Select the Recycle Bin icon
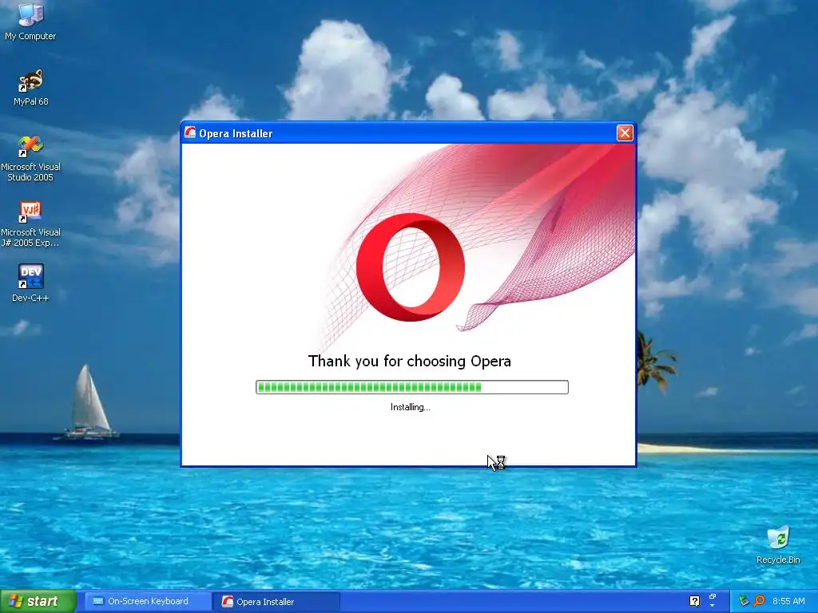The height and width of the screenshot is (613, 818). coord(778,544)
